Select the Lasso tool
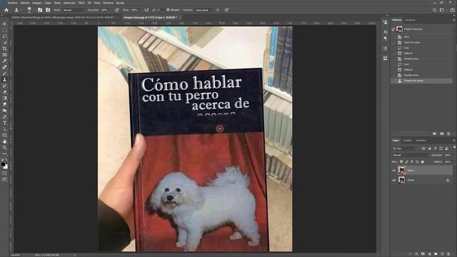The image size is (457, 257). (4, 36)
